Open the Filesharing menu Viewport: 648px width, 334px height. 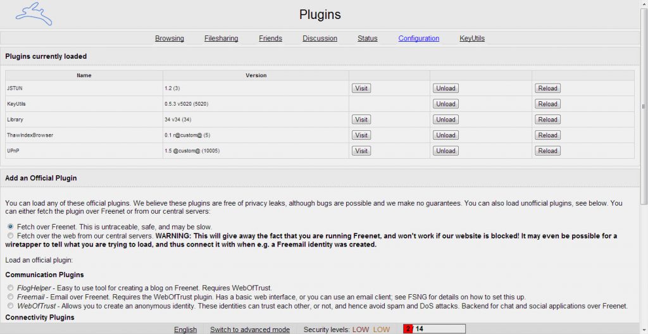click(x=221, y=39)
